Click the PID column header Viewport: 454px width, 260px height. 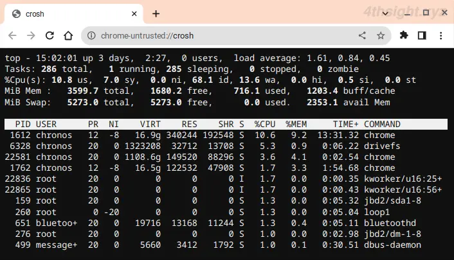tap(23, 125)
